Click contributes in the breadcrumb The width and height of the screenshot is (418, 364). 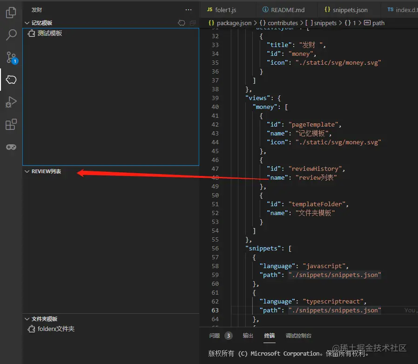(x=283, y=23)
